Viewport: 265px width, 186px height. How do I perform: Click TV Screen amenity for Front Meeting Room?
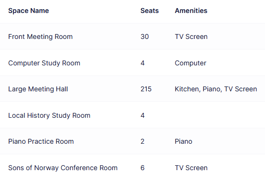pyautogui.click(x=191, y=37)
